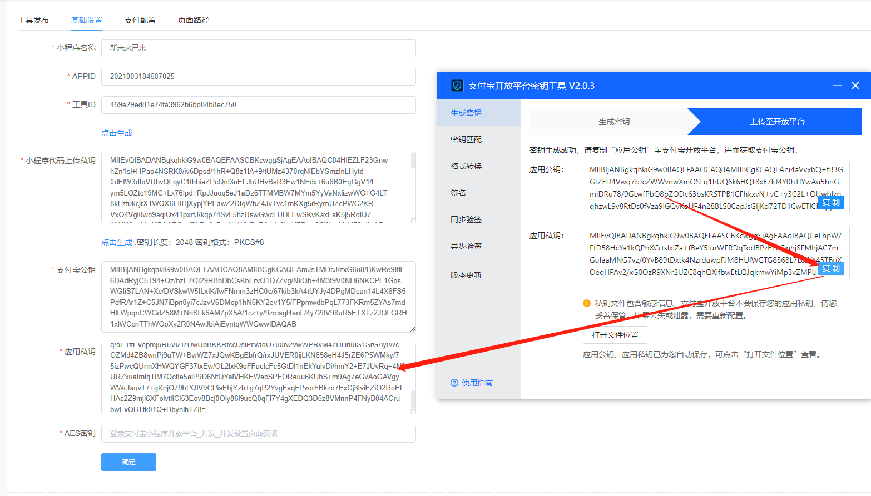Open 密钥匹配 in the key tool sidebar
This screenshot has width=871, height=496.
click(479, 139)
